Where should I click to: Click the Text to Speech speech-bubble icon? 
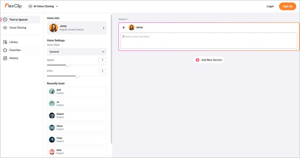[5, 20]
